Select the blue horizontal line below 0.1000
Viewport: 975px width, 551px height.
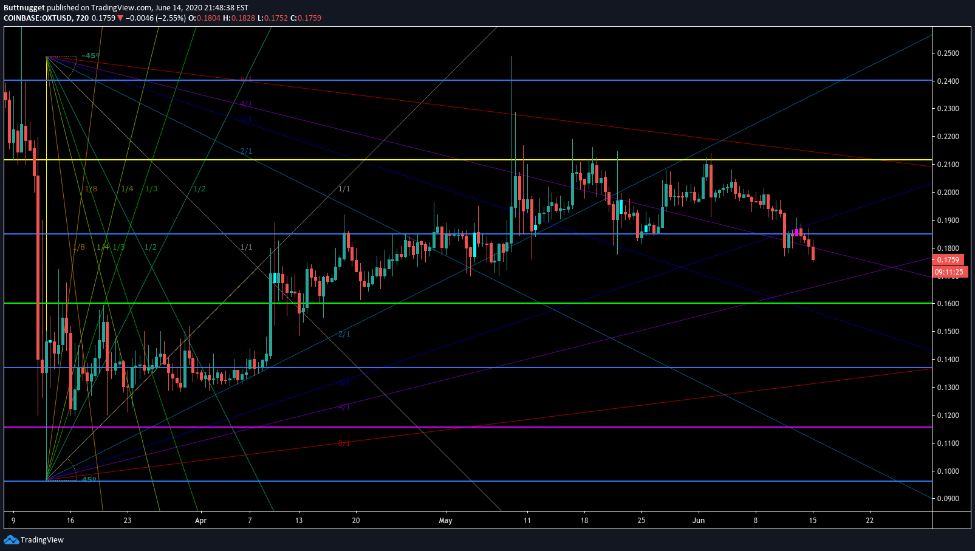point(468,481)
